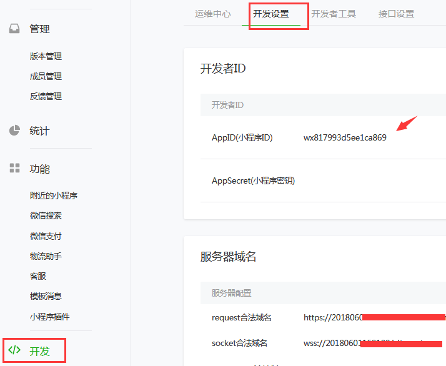Go to 模板消息 page
Screen dimensions: 446x366
click(46, 296)
